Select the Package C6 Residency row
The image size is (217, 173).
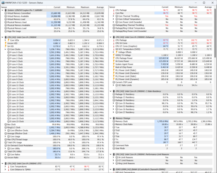click(x=162, y=100)
